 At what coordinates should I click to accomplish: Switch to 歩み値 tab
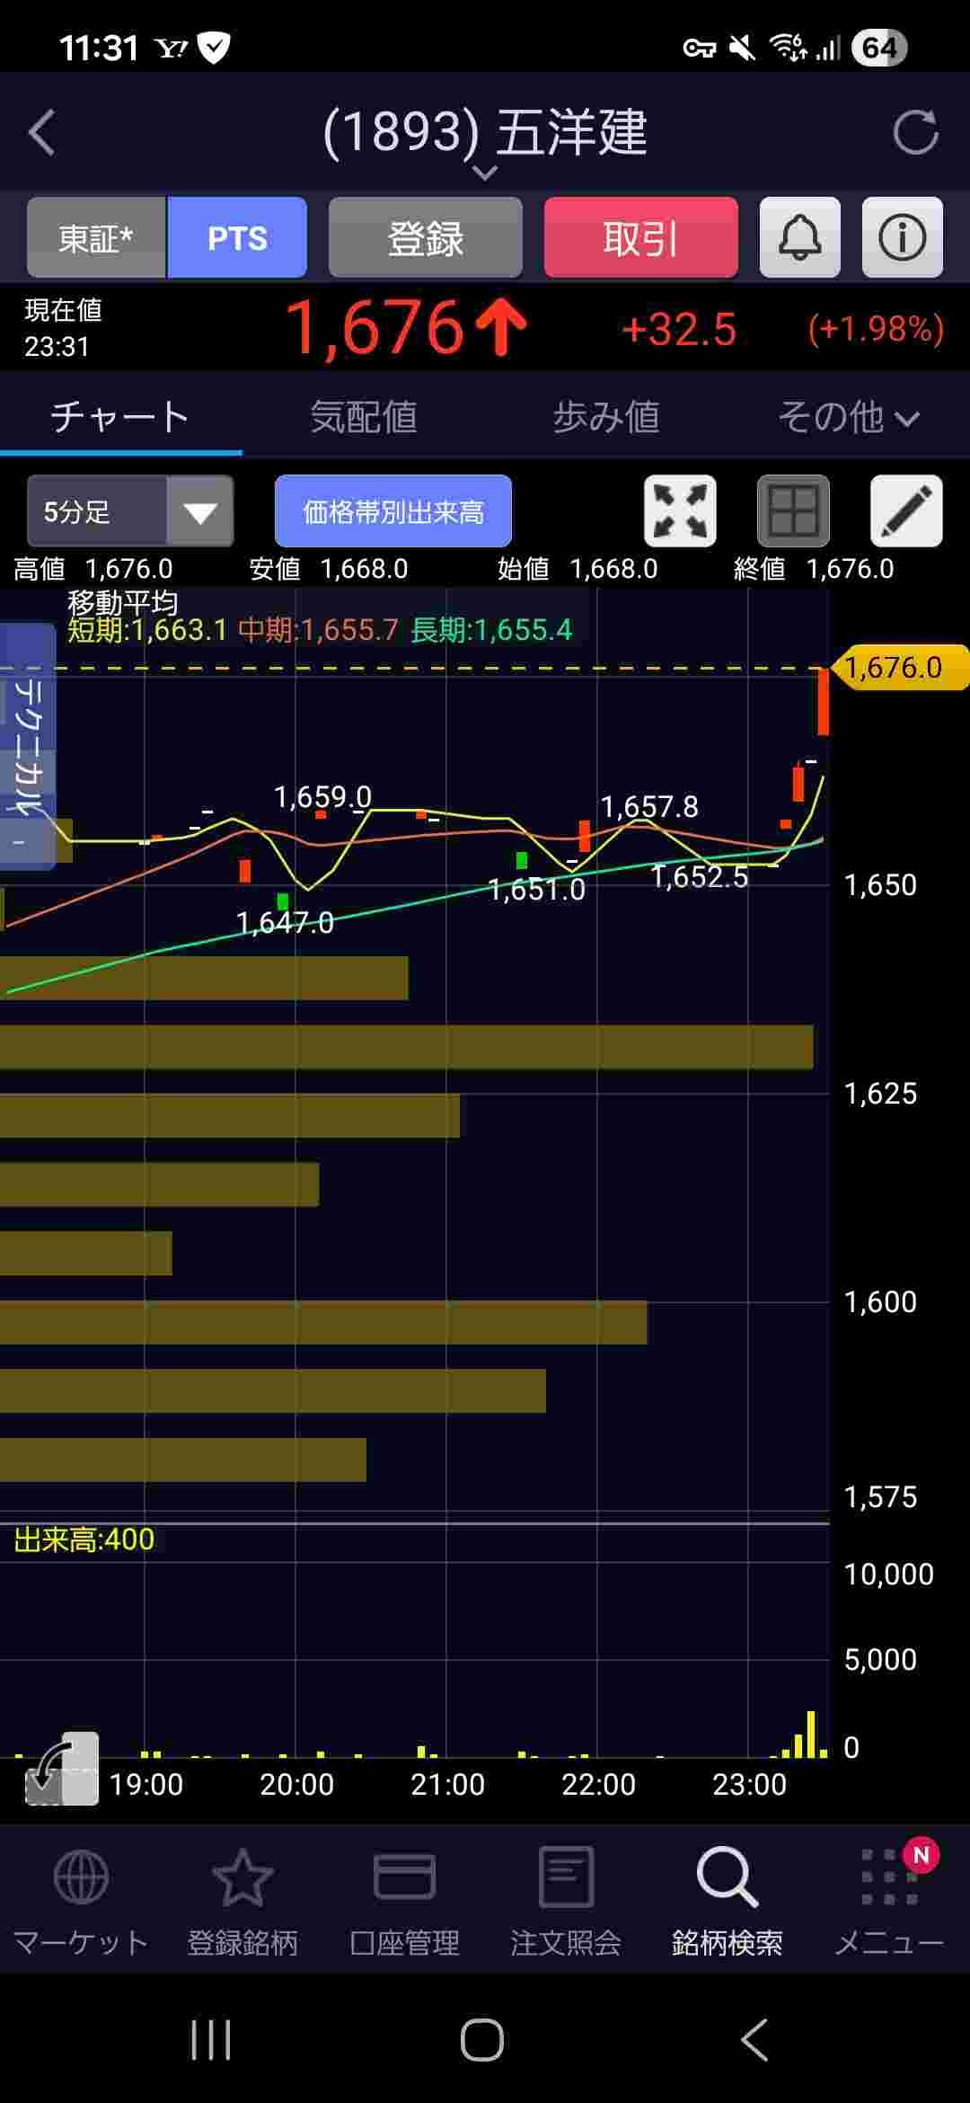[x=606, y=417]
